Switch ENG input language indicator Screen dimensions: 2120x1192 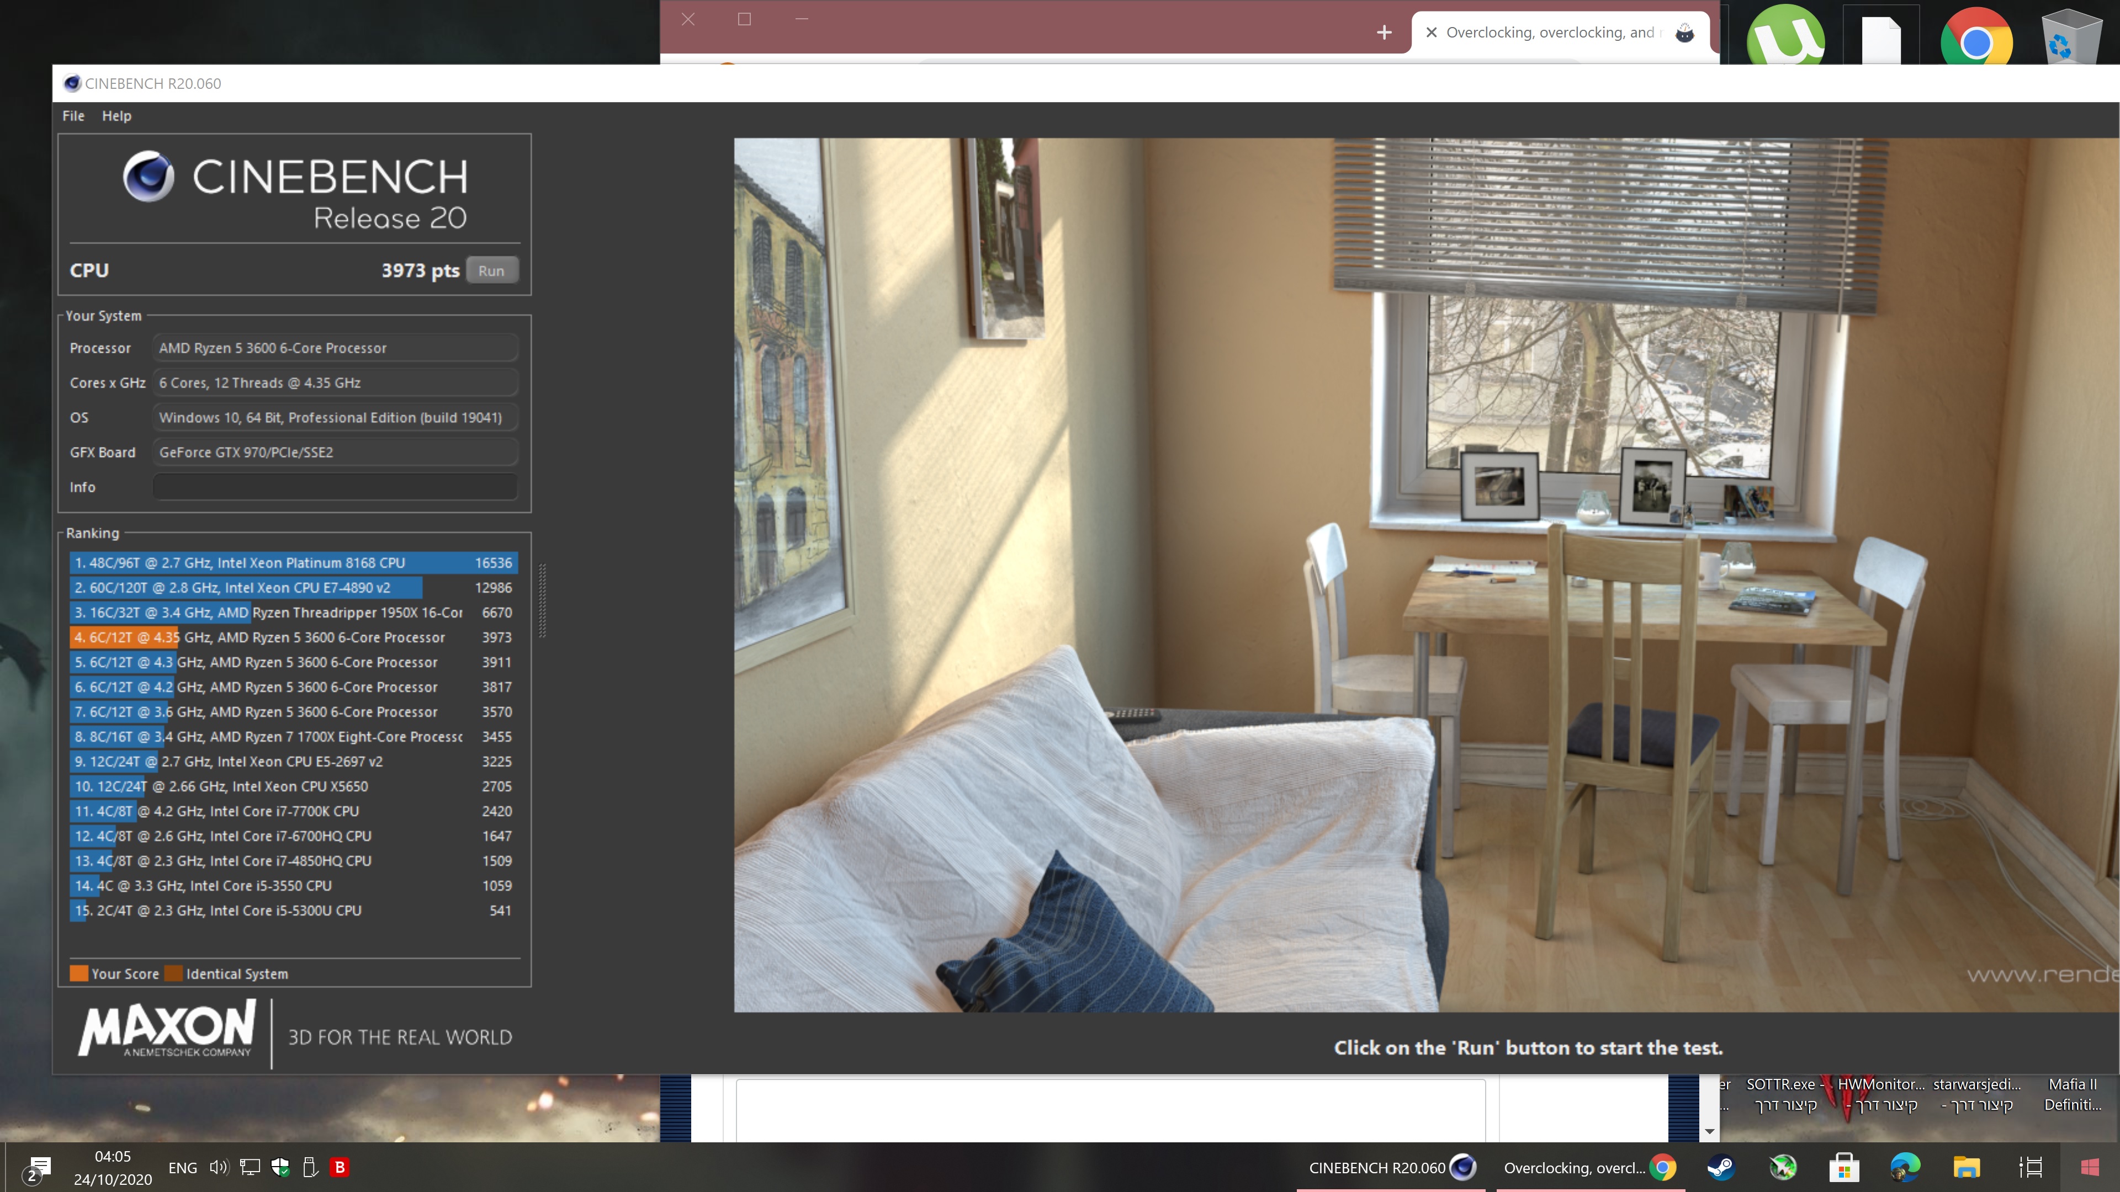point(183,1167)
